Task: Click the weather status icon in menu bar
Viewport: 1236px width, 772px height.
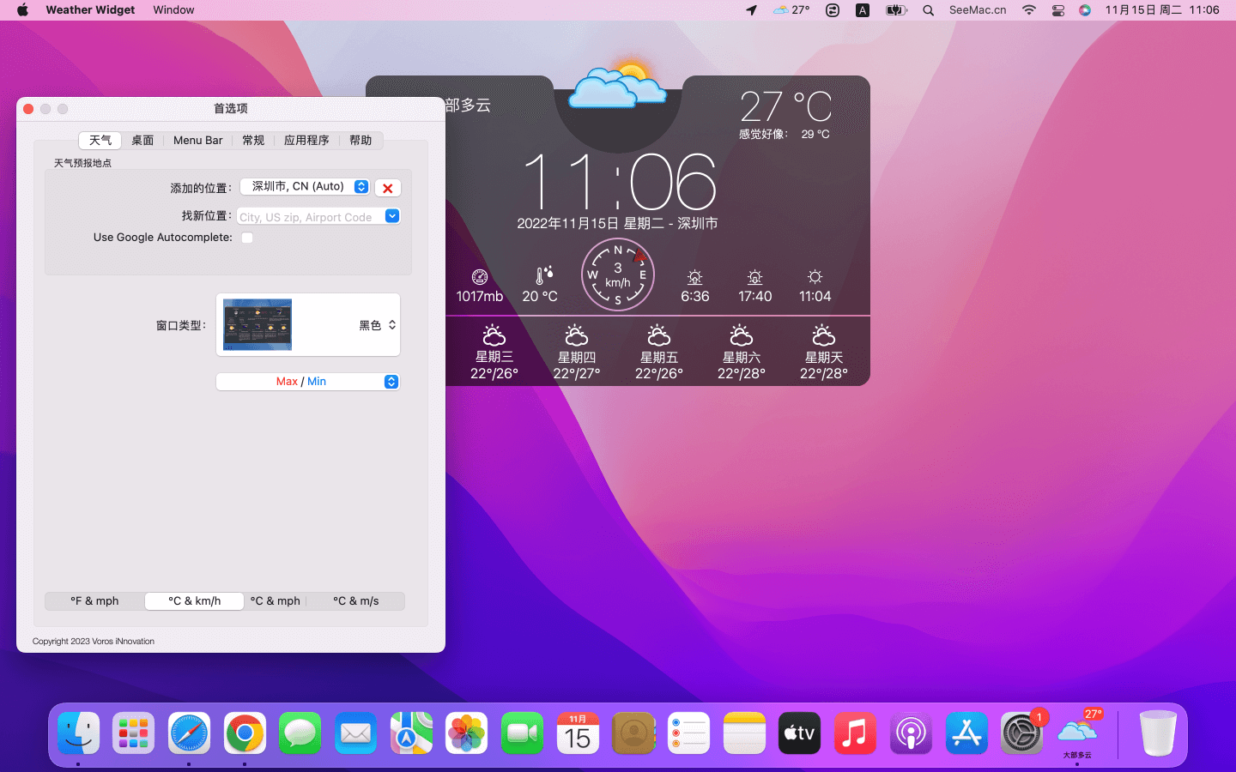Action: click(791, 10)
